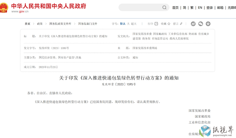Switch site language to EN
This screenshot has height=138, width=236.
[x=200, y=8]
